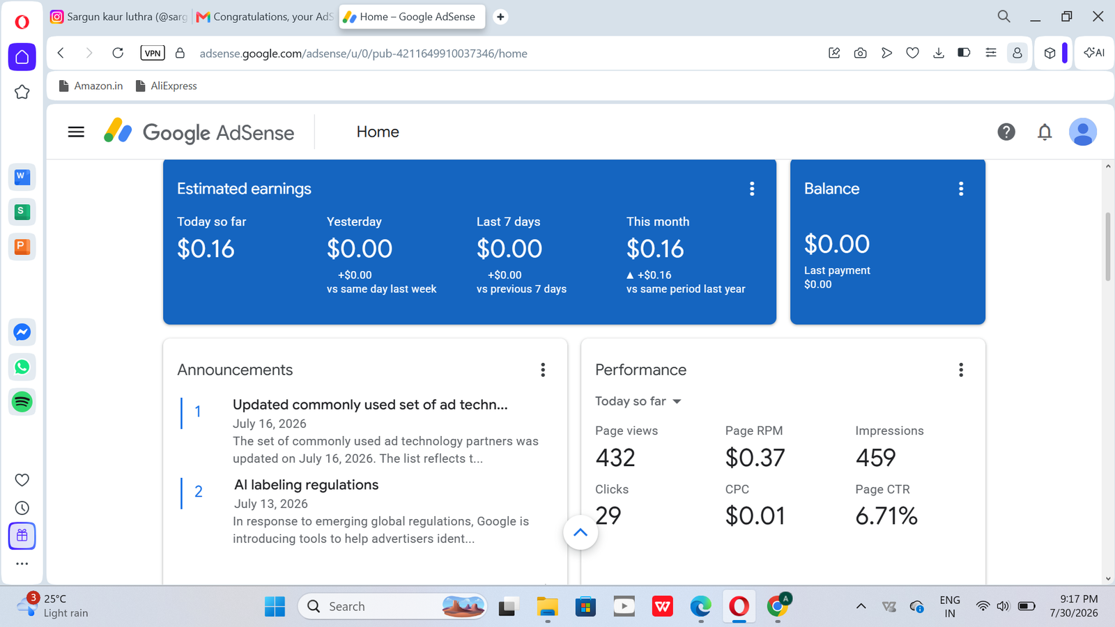Click the share page icon in address bar
The height and width of the screenshot is (627, 1115).
click(834, 53)
